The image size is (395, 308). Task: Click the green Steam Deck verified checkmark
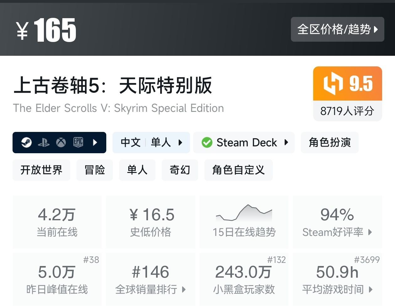[x=207, y=143]
